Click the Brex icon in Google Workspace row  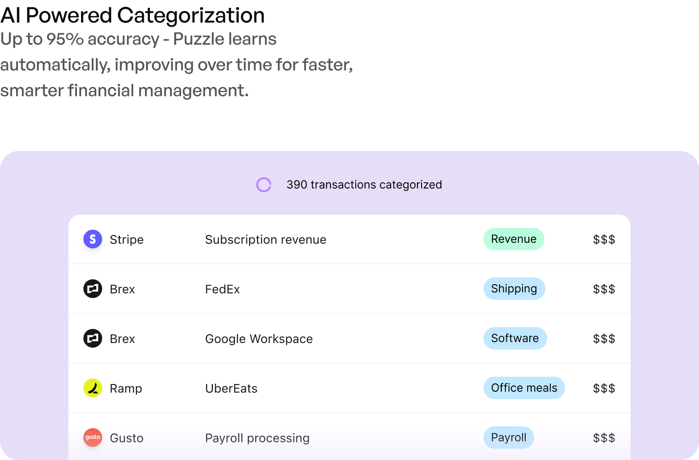[x=93, y=338]
